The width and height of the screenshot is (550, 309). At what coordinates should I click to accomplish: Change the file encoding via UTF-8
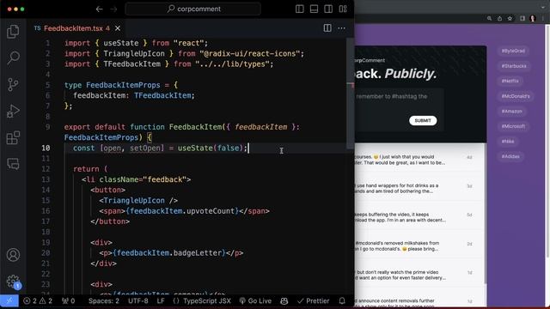click(x=137, y=300)
